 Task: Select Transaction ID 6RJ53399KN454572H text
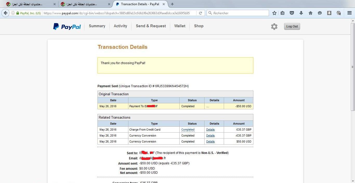[x=172, y=86]
